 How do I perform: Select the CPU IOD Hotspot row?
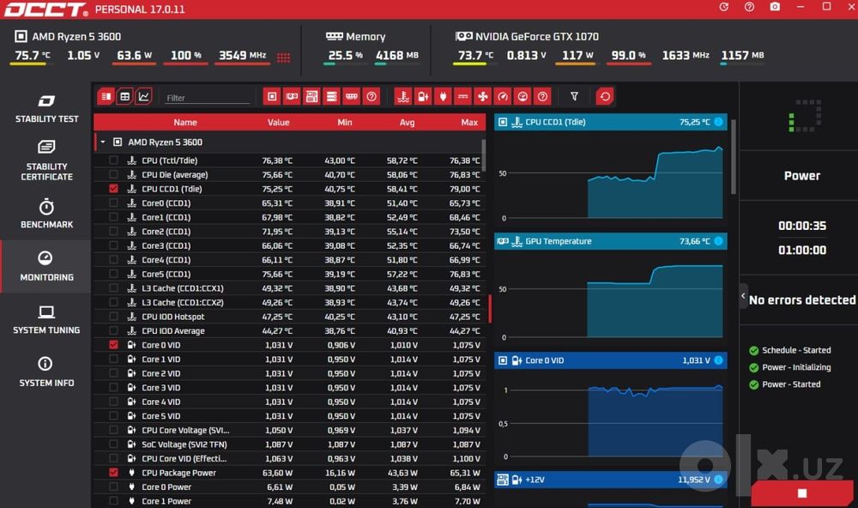[289, 317]
